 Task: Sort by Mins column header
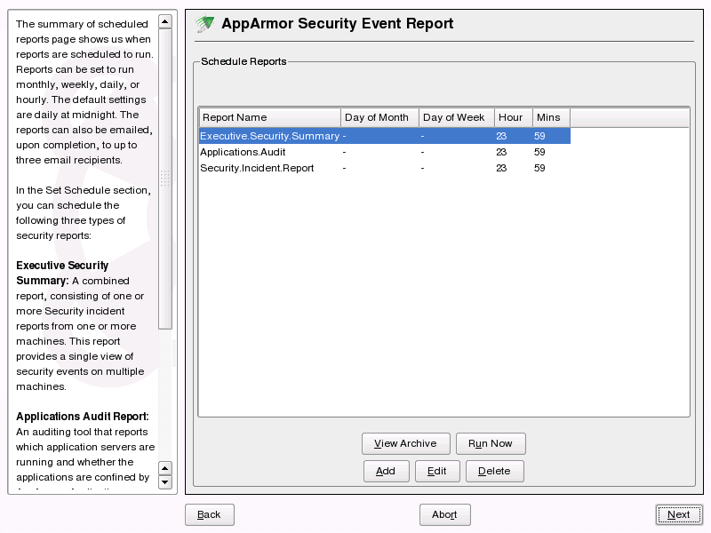(551, 117)
